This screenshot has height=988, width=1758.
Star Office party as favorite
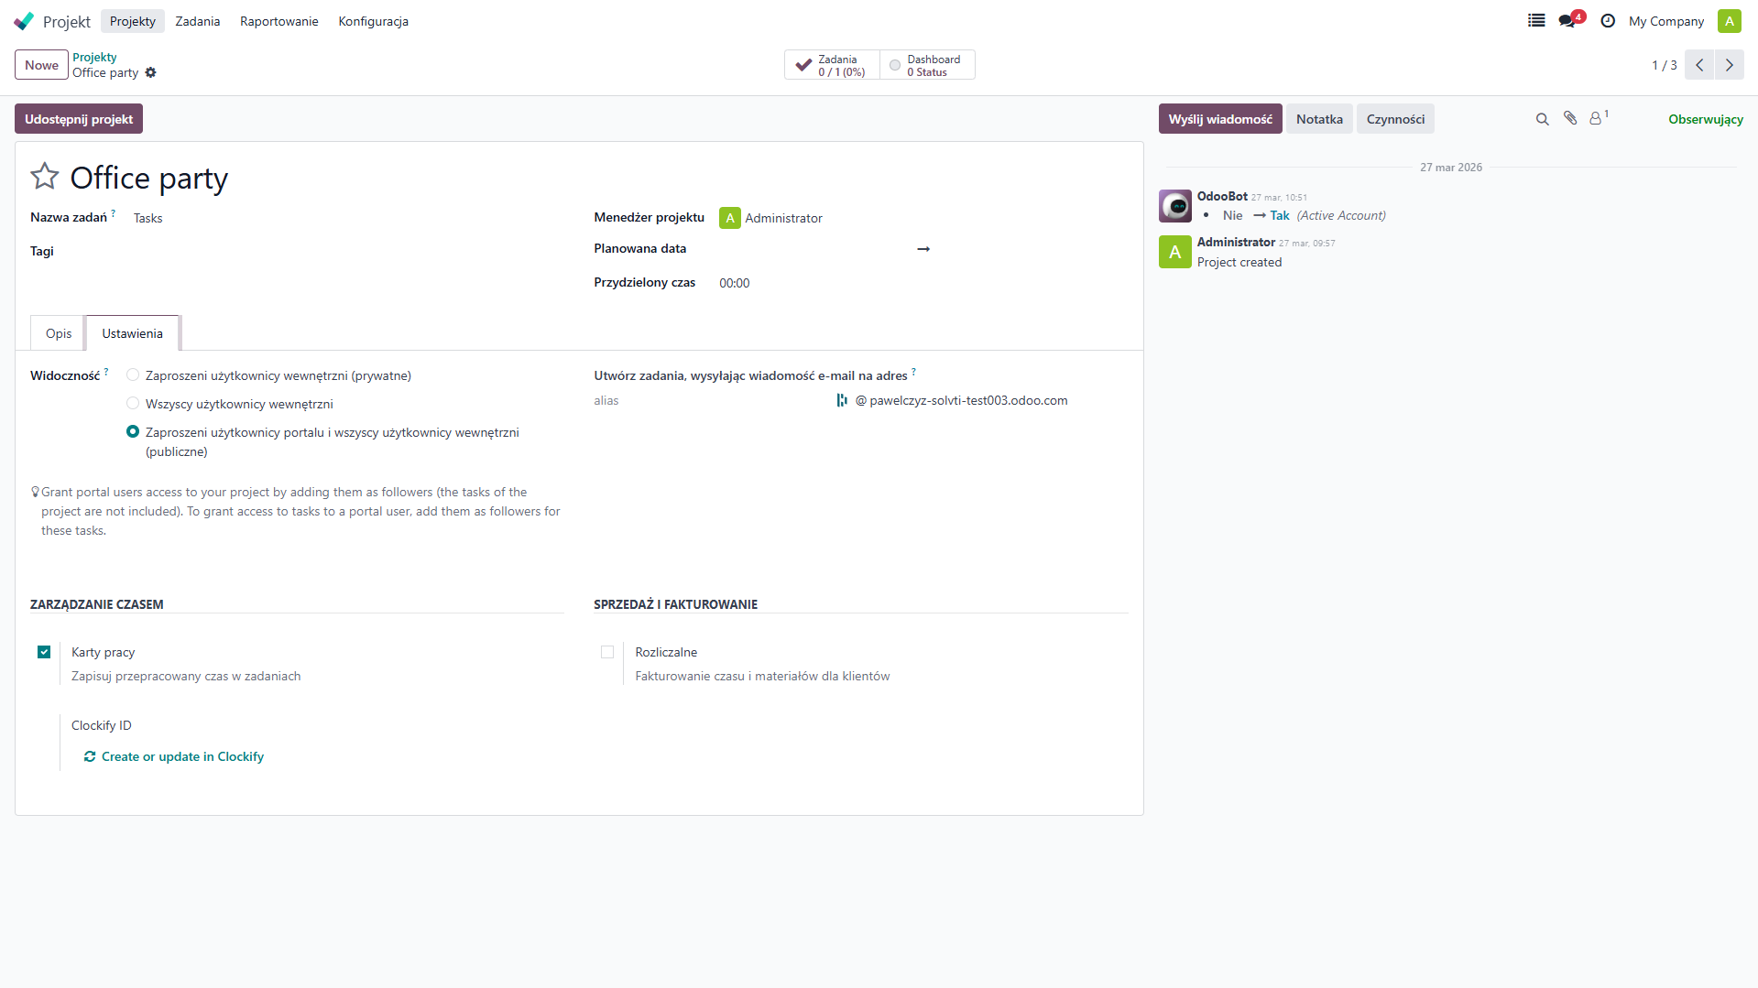click(x=45, y=177)
